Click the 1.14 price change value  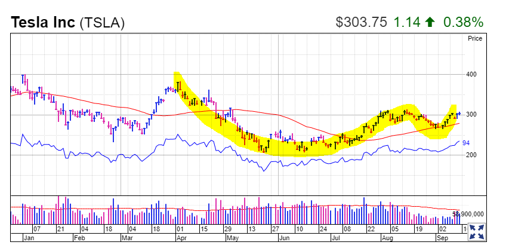(x=406, y=23)
